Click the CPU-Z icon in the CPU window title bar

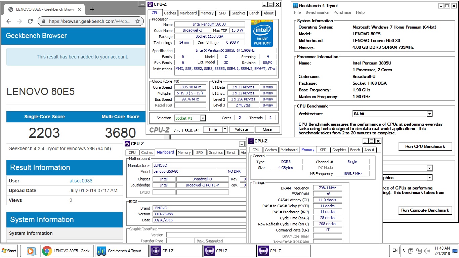pos(150,4)
